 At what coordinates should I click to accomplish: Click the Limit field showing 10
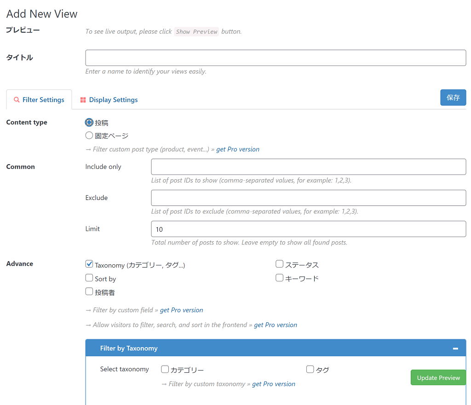[x=308, y=229]
